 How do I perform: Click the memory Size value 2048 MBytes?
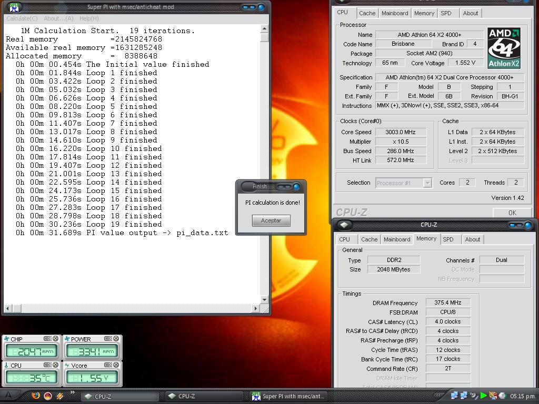pos(394,269)
